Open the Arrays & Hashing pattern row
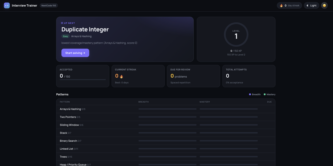Viewport: 333px width, 166px height. tap(166, 109)
